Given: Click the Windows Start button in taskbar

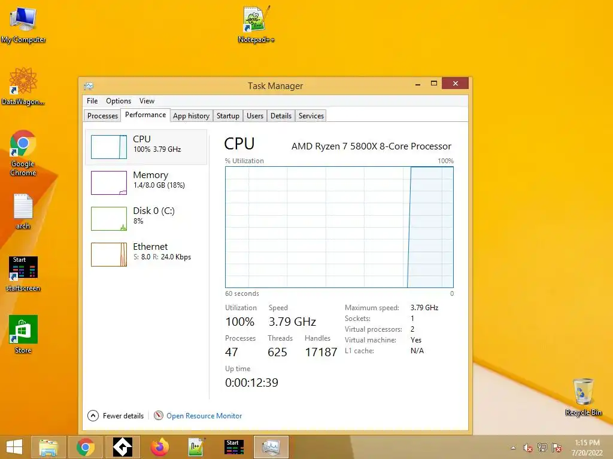Looking at the screenshot, I should (14, 447).
